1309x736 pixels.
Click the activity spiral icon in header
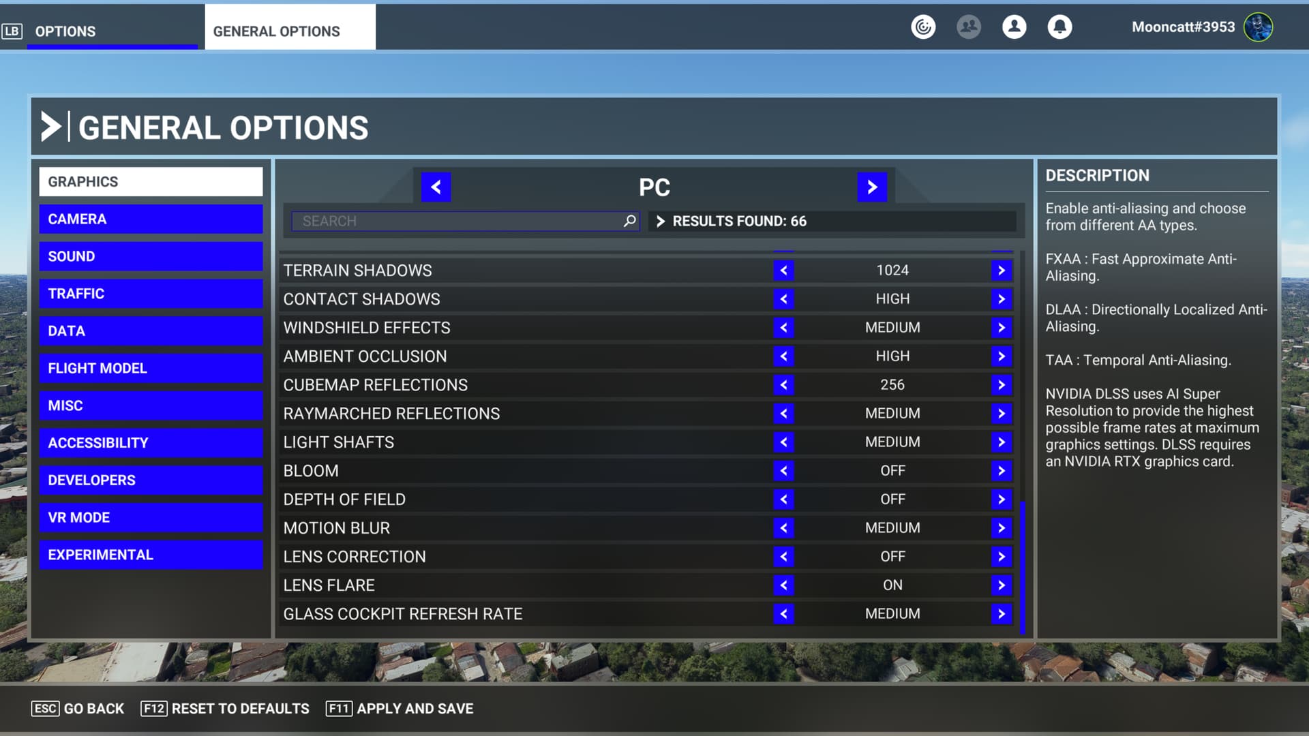(x=923, y=27)
